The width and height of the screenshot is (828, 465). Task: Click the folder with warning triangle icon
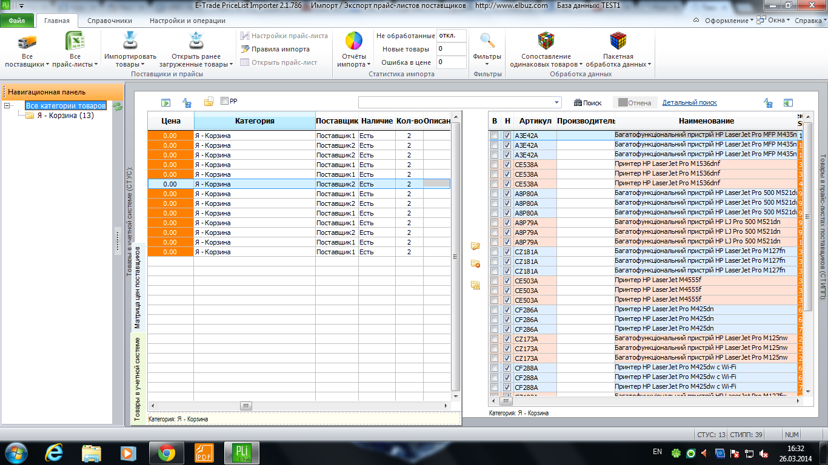point(475,285)
